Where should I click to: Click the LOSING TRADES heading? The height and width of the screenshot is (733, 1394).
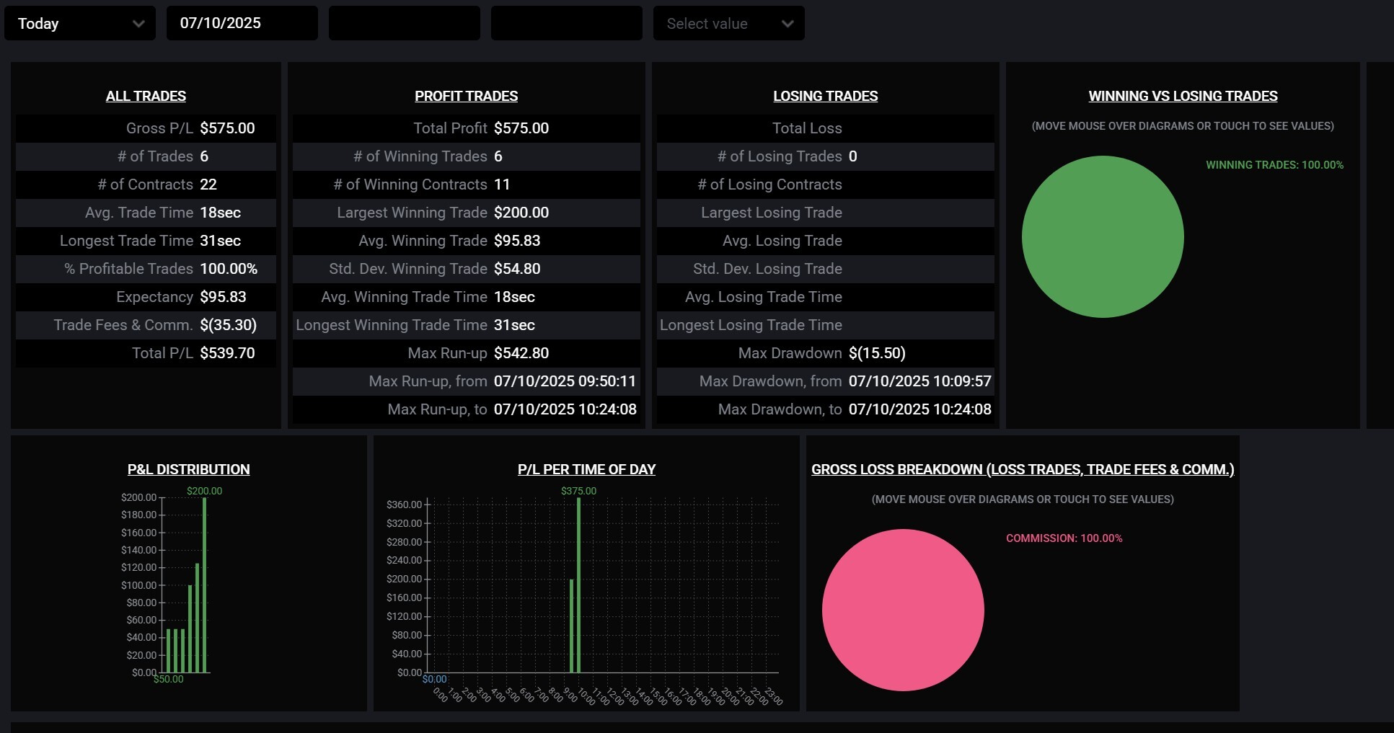[x=825, y=96]
